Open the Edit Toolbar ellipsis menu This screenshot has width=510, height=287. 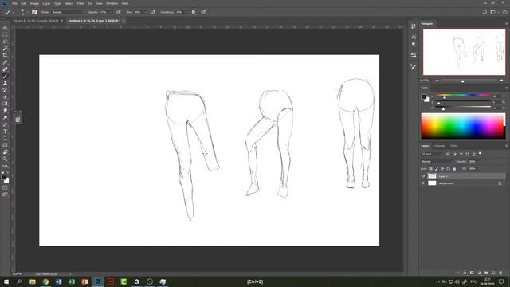coord(5,166)
